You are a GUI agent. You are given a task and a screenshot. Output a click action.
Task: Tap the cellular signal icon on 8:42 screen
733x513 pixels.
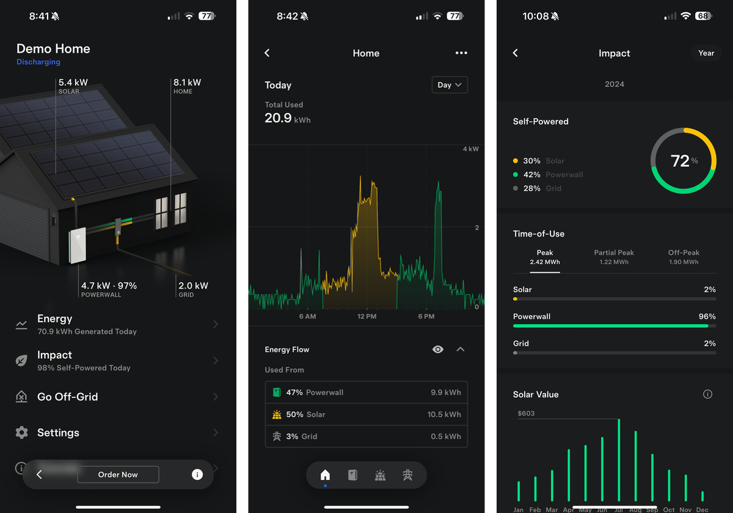pos(422,17)
